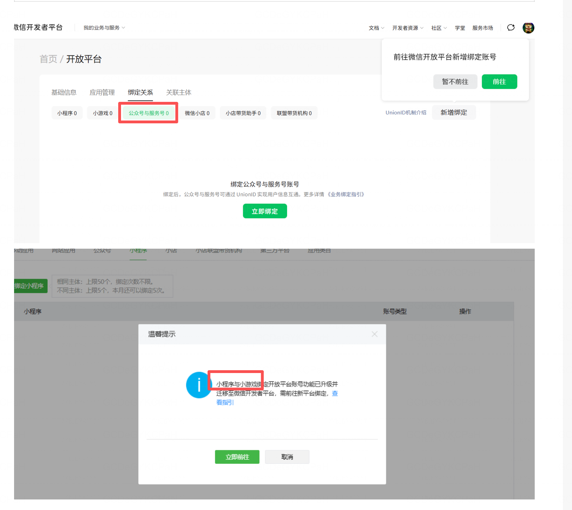Select the 小程序 0 filter tab

[x=67, y=113]
